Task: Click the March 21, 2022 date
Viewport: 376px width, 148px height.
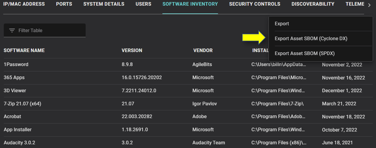Action: pyautogui.click(x=339, y=104)
